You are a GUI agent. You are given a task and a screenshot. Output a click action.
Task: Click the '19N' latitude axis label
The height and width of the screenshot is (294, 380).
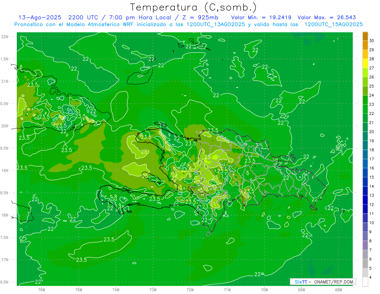pyautogui.click(x=5, y=171)
